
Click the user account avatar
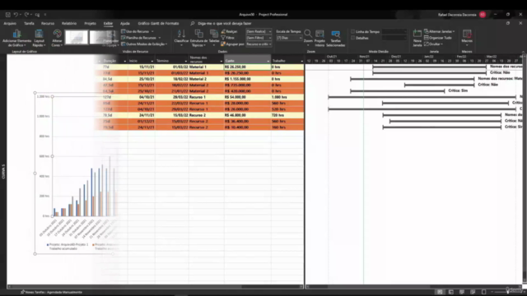[483, 15]
